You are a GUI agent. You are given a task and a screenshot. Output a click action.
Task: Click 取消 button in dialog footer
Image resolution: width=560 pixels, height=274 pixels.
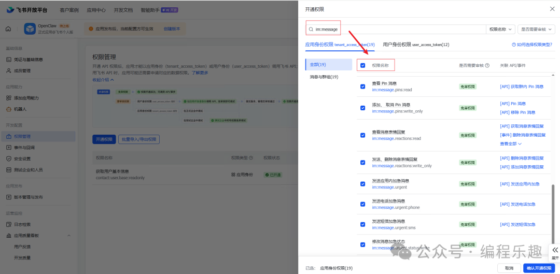(509, 268)
